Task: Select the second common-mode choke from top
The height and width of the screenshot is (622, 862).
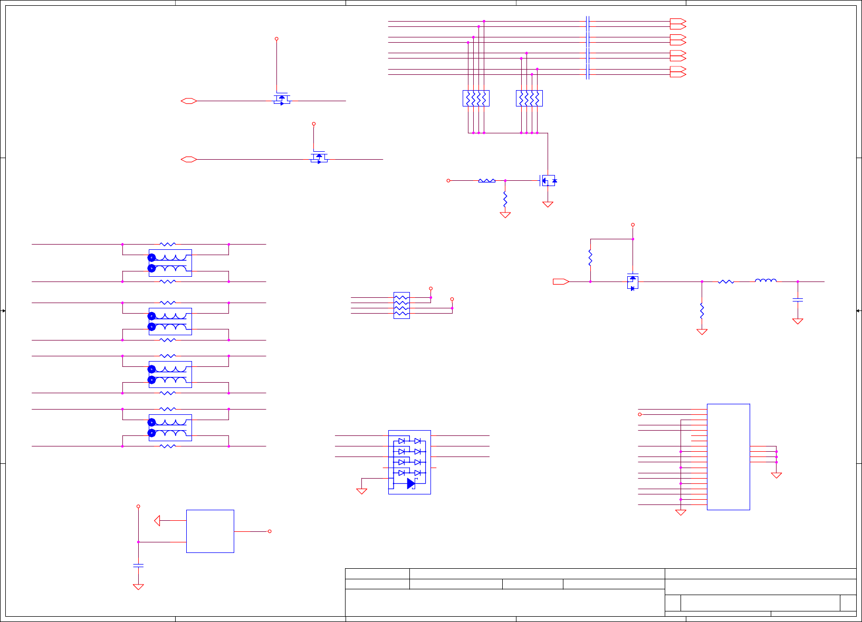Action: point(170,322)
